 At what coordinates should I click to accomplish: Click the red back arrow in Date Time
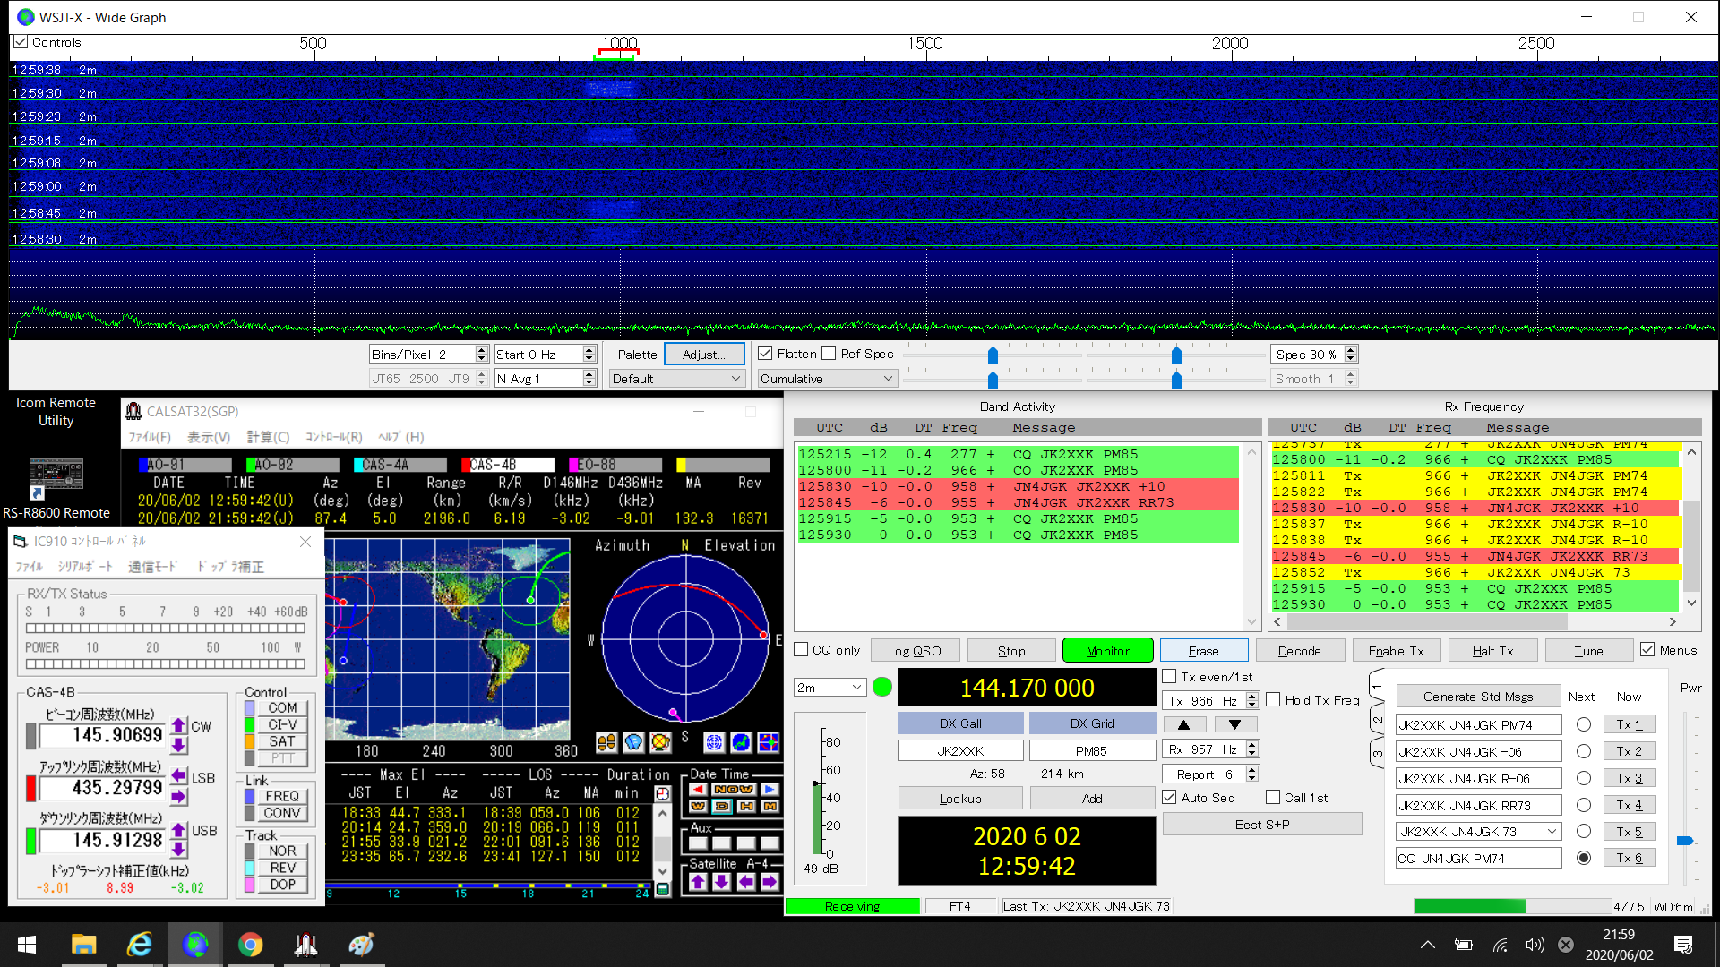[x=698, y=789]
